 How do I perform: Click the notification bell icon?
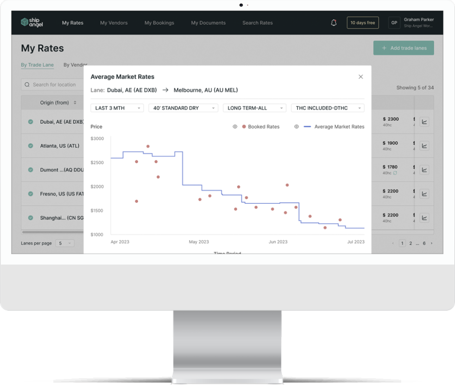334,23
